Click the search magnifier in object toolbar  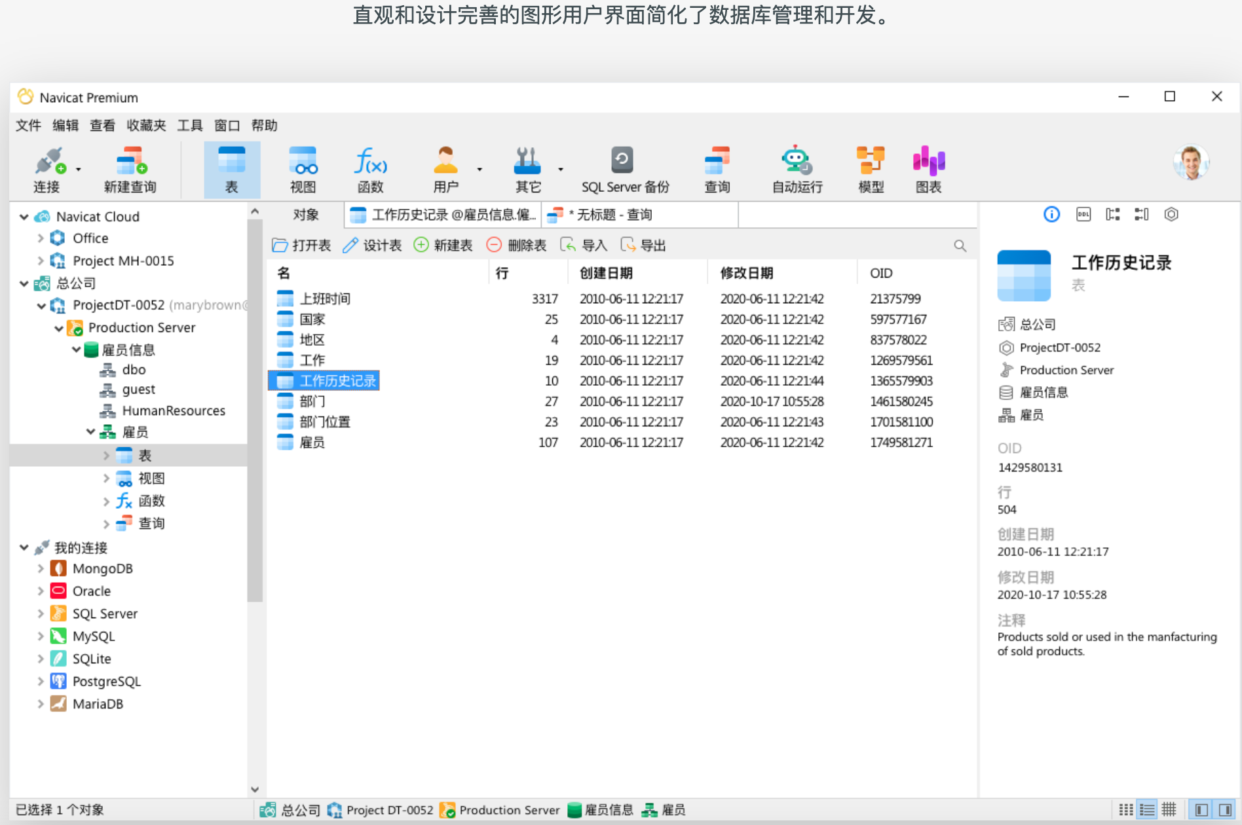point(960,246)
